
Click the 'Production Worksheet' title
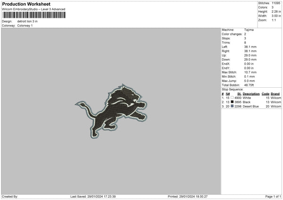pyautogui.click(x=26, y=4)
